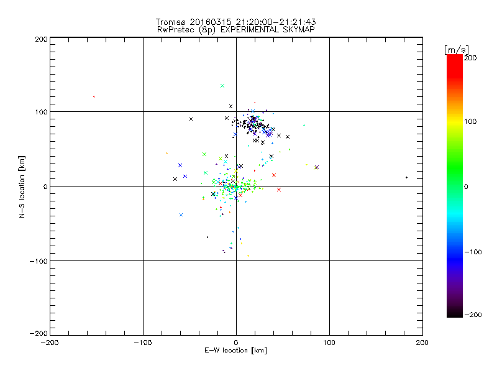Click the y-axis '-100' tick label
This screenshot has height=373, width=497.
click(x=39, y=261)
